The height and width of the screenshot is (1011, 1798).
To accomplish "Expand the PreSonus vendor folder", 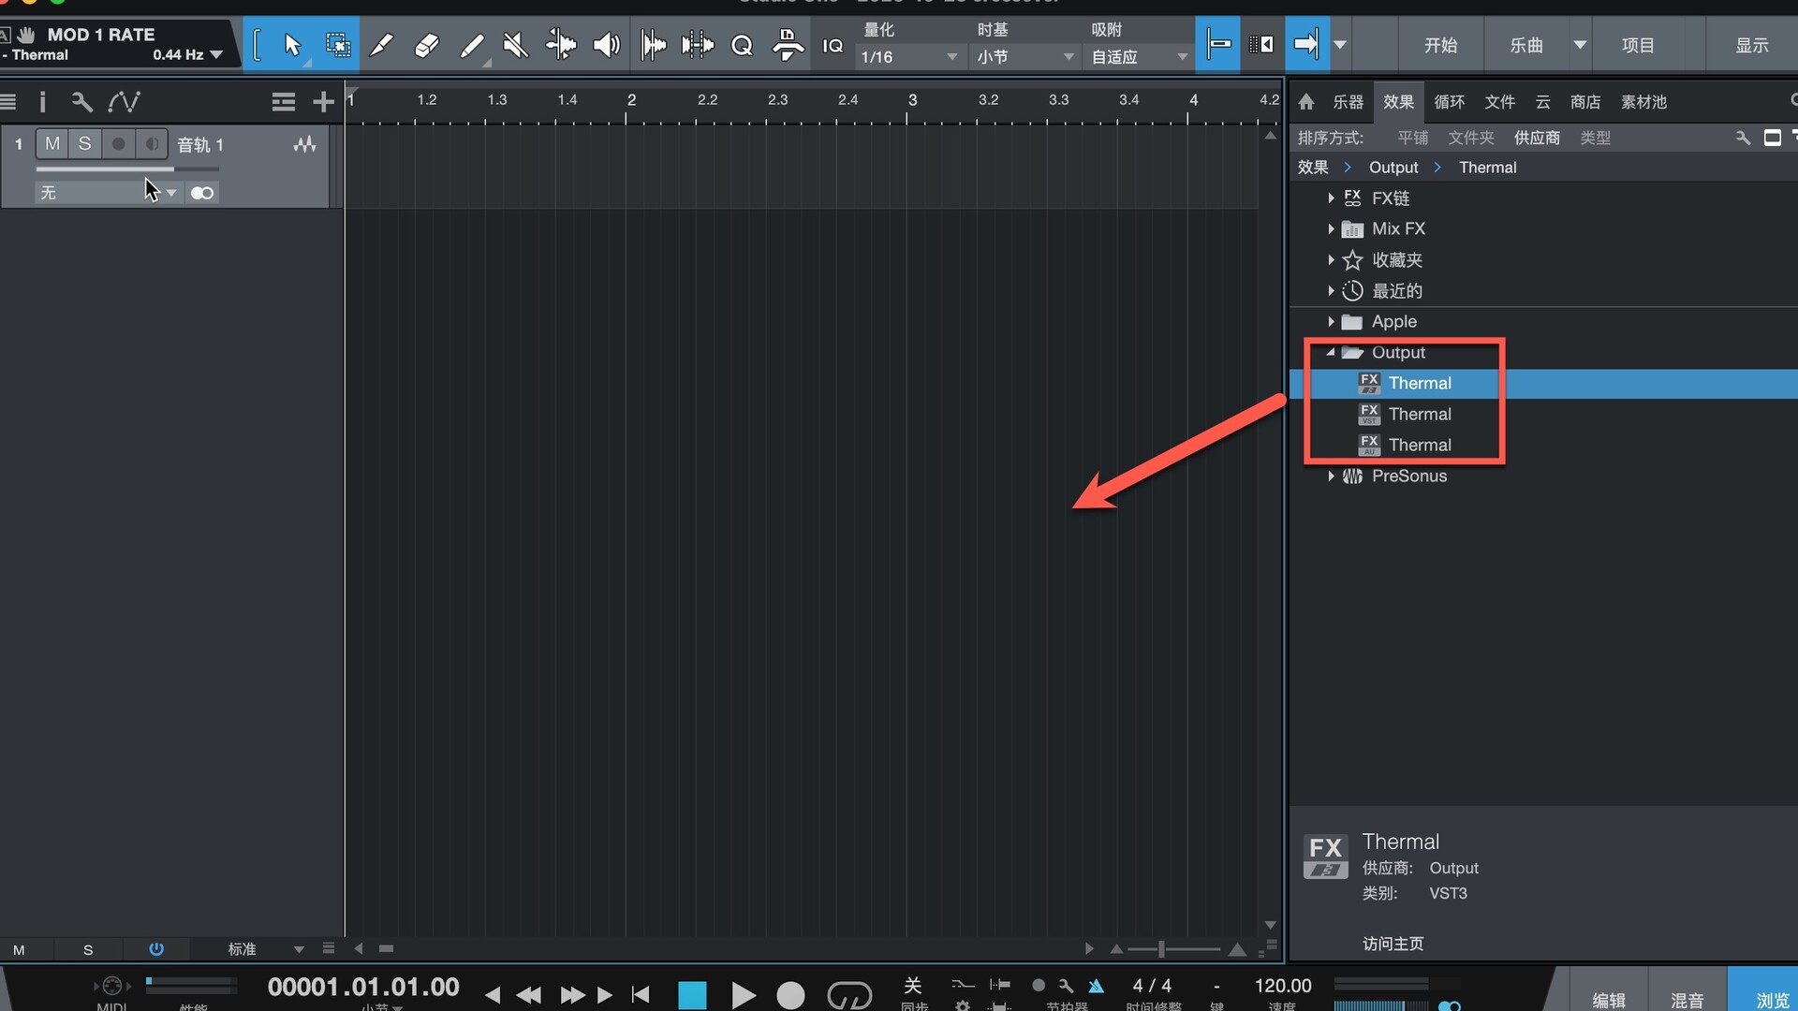I will click(1331, 476).
